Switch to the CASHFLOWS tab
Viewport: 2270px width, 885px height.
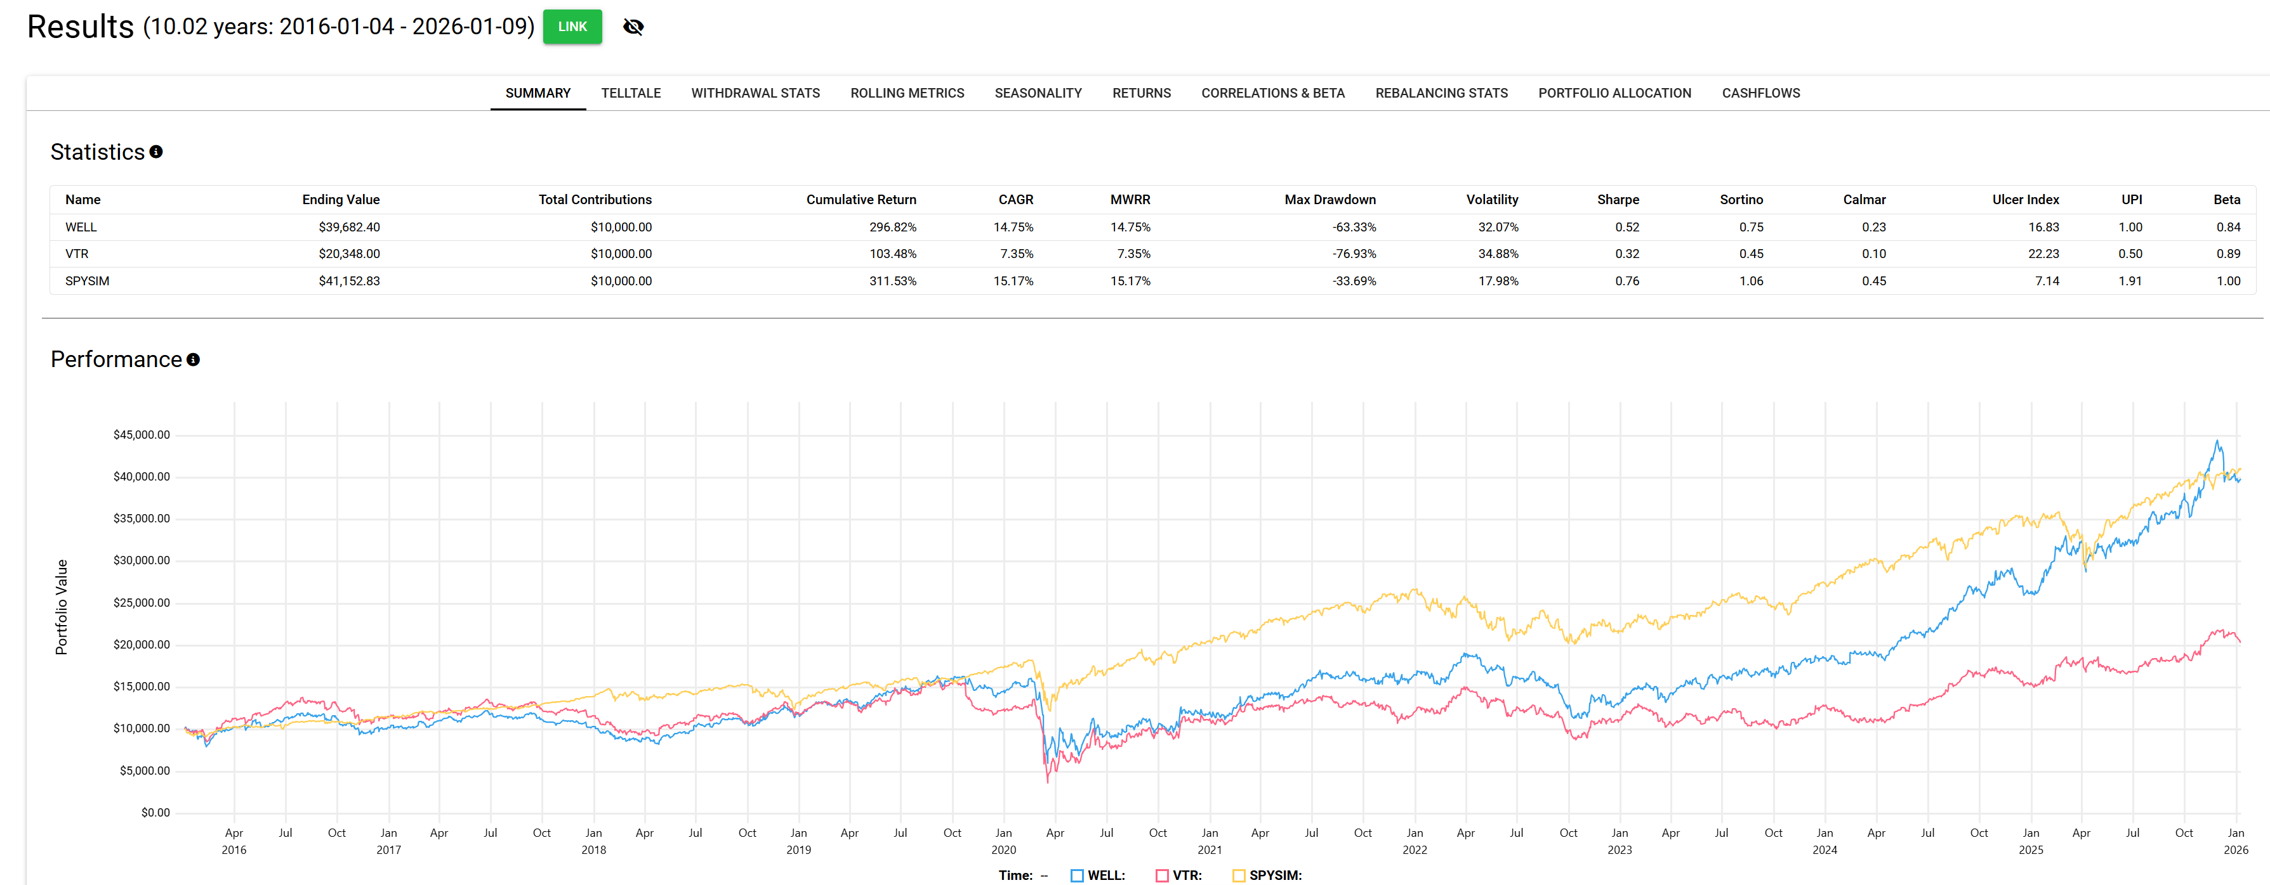point(1760,93)
